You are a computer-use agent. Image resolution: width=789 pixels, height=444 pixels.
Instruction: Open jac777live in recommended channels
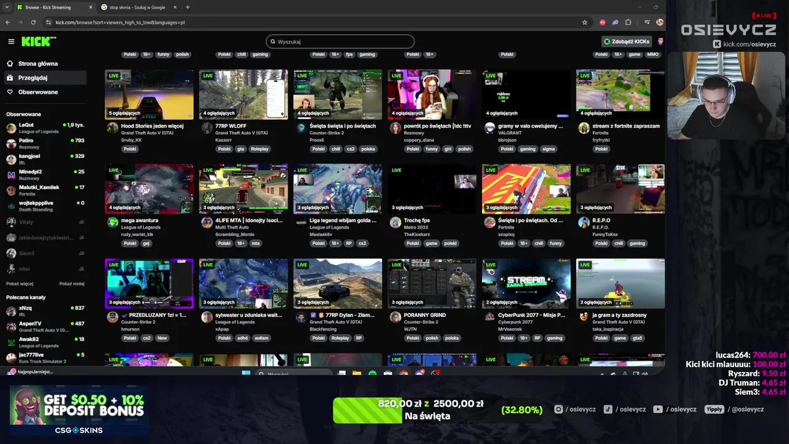(45, 358)
